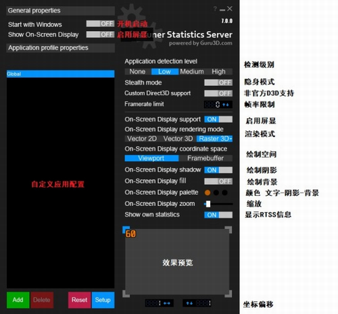Turn off On-Screen Display shadow
This screenshot has width=338, height=314.
(x=218, y=170)
